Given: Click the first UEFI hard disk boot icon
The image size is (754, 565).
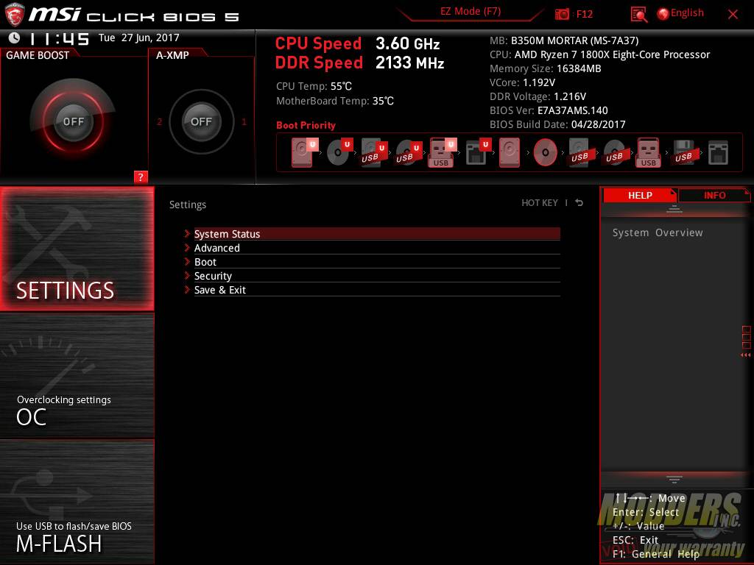Looking at the screenshot, I should coord(302,153).
